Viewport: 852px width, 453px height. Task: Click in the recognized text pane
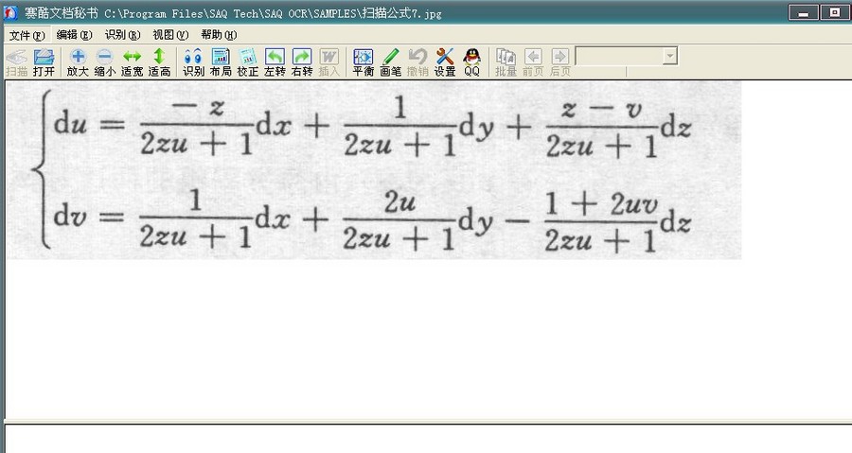click(x=428, y=440)
